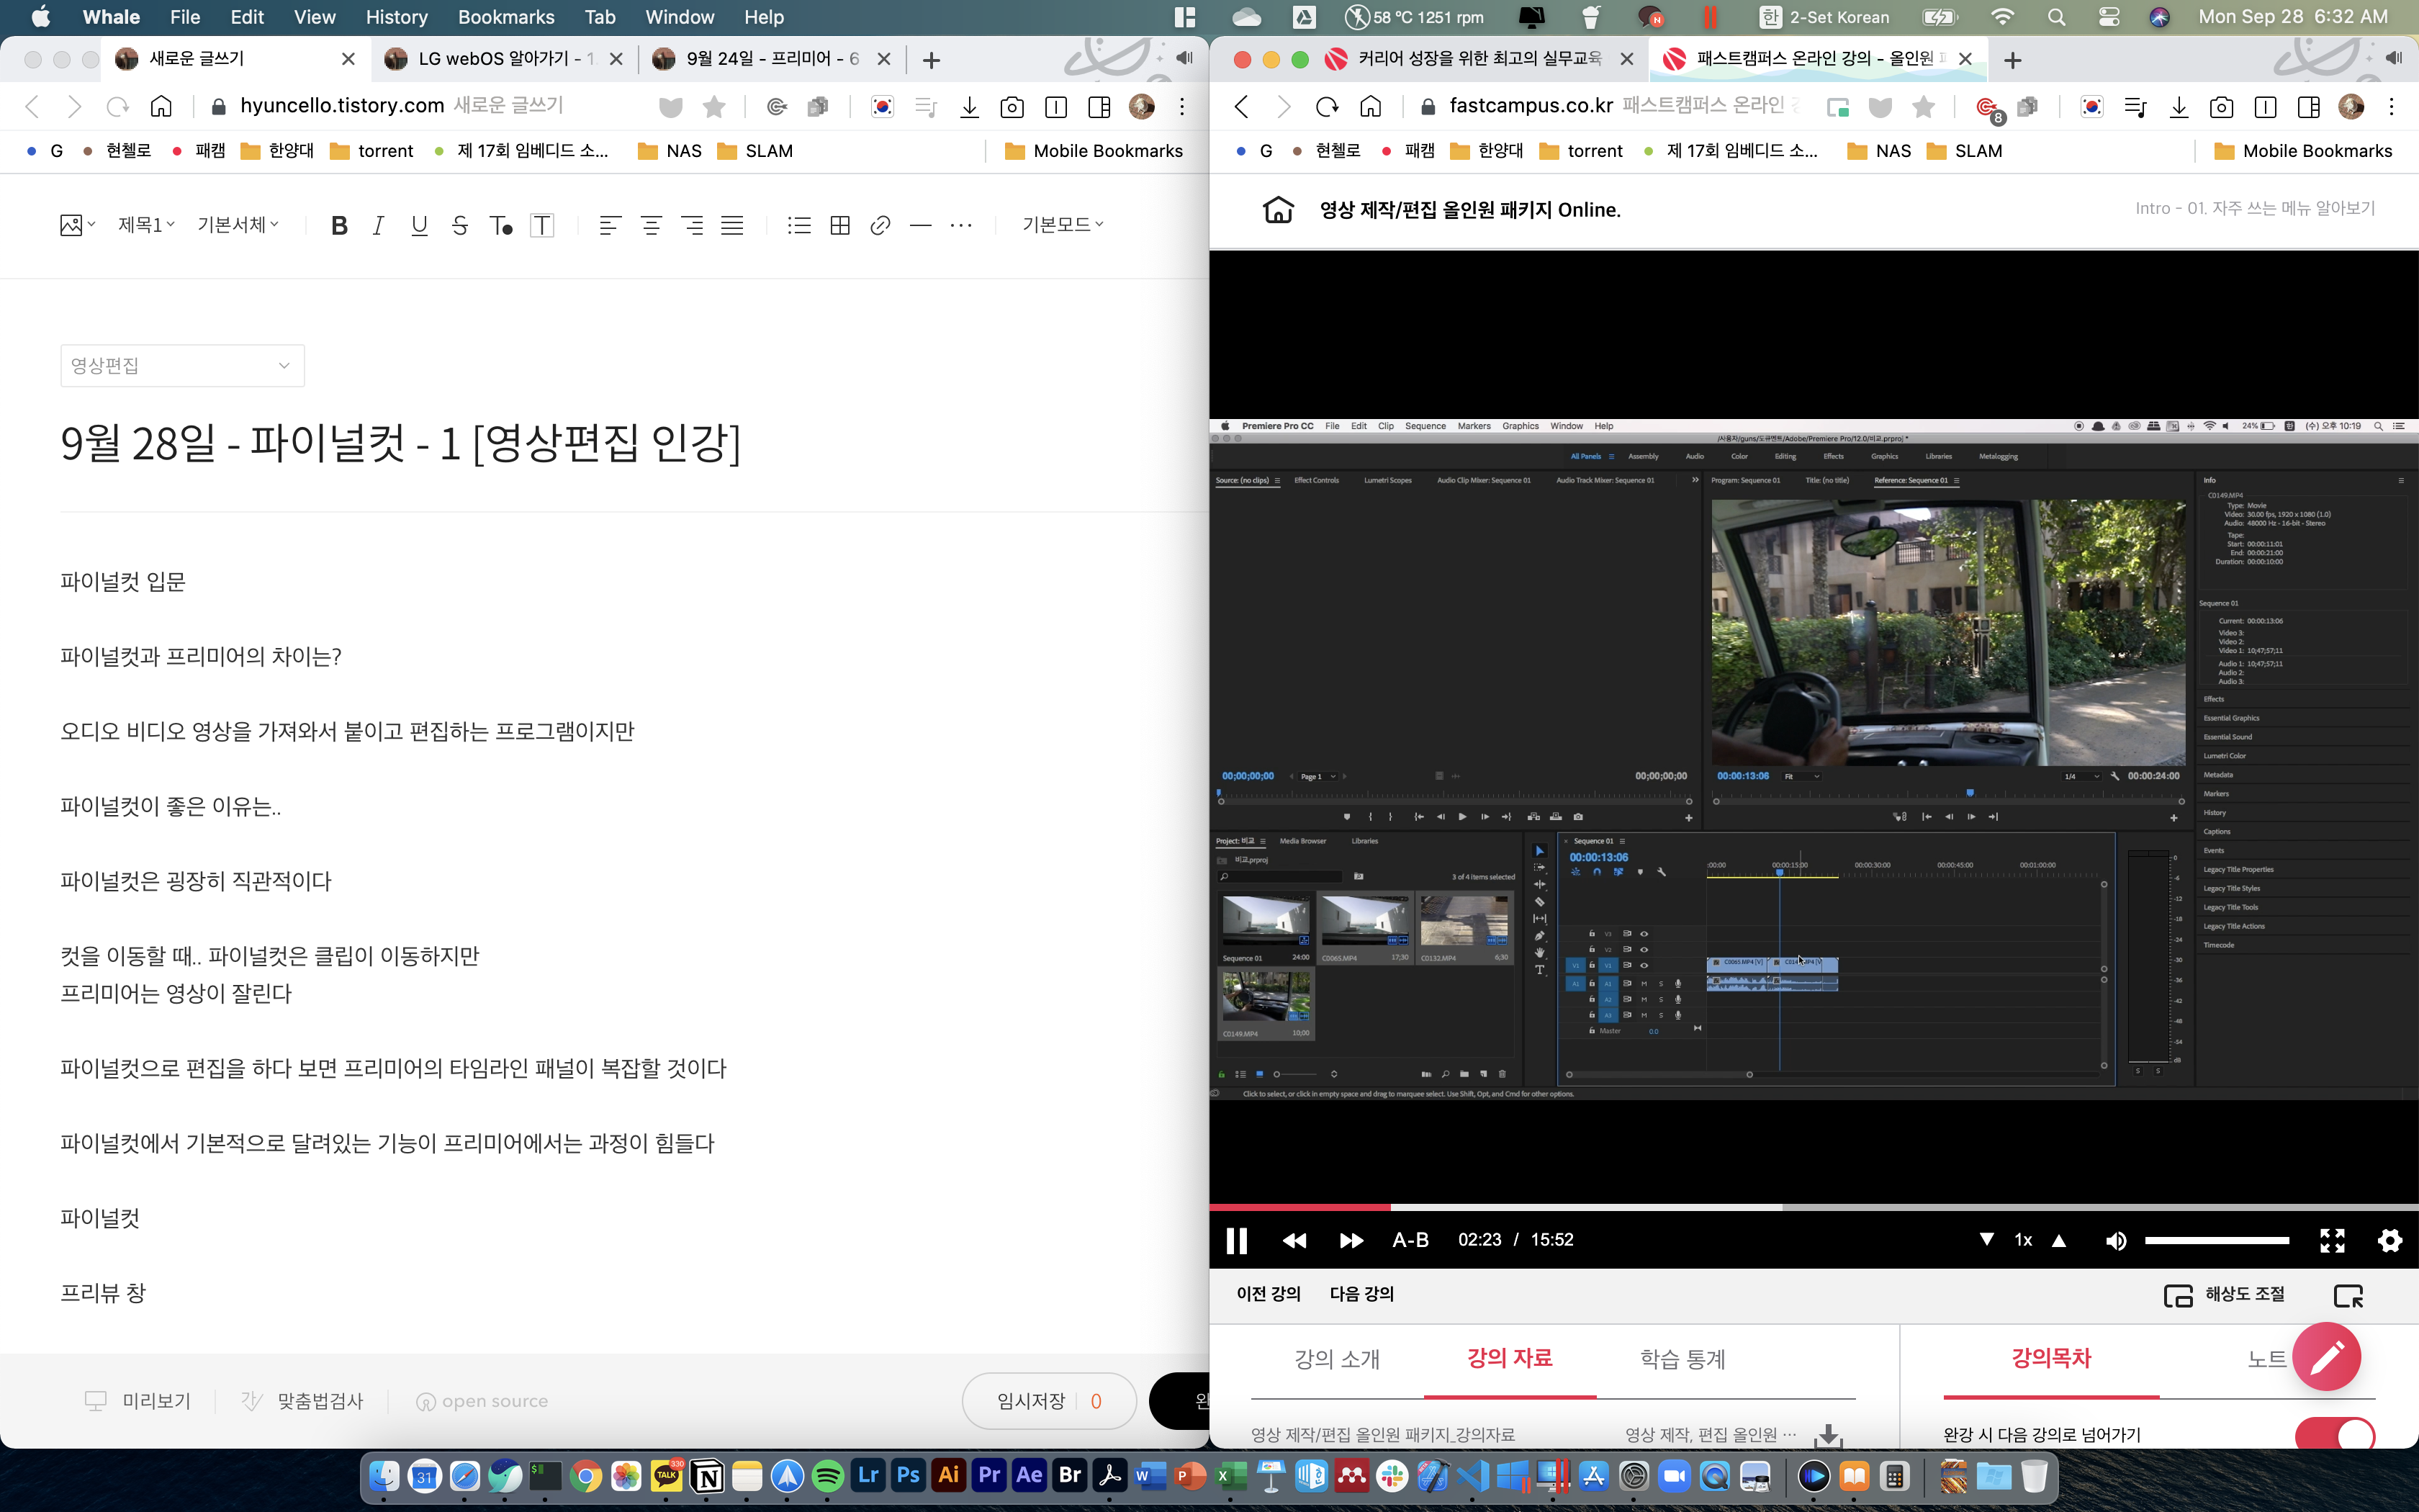
Task: Adjust the video volume slider
Action: coord(2216,1240)
